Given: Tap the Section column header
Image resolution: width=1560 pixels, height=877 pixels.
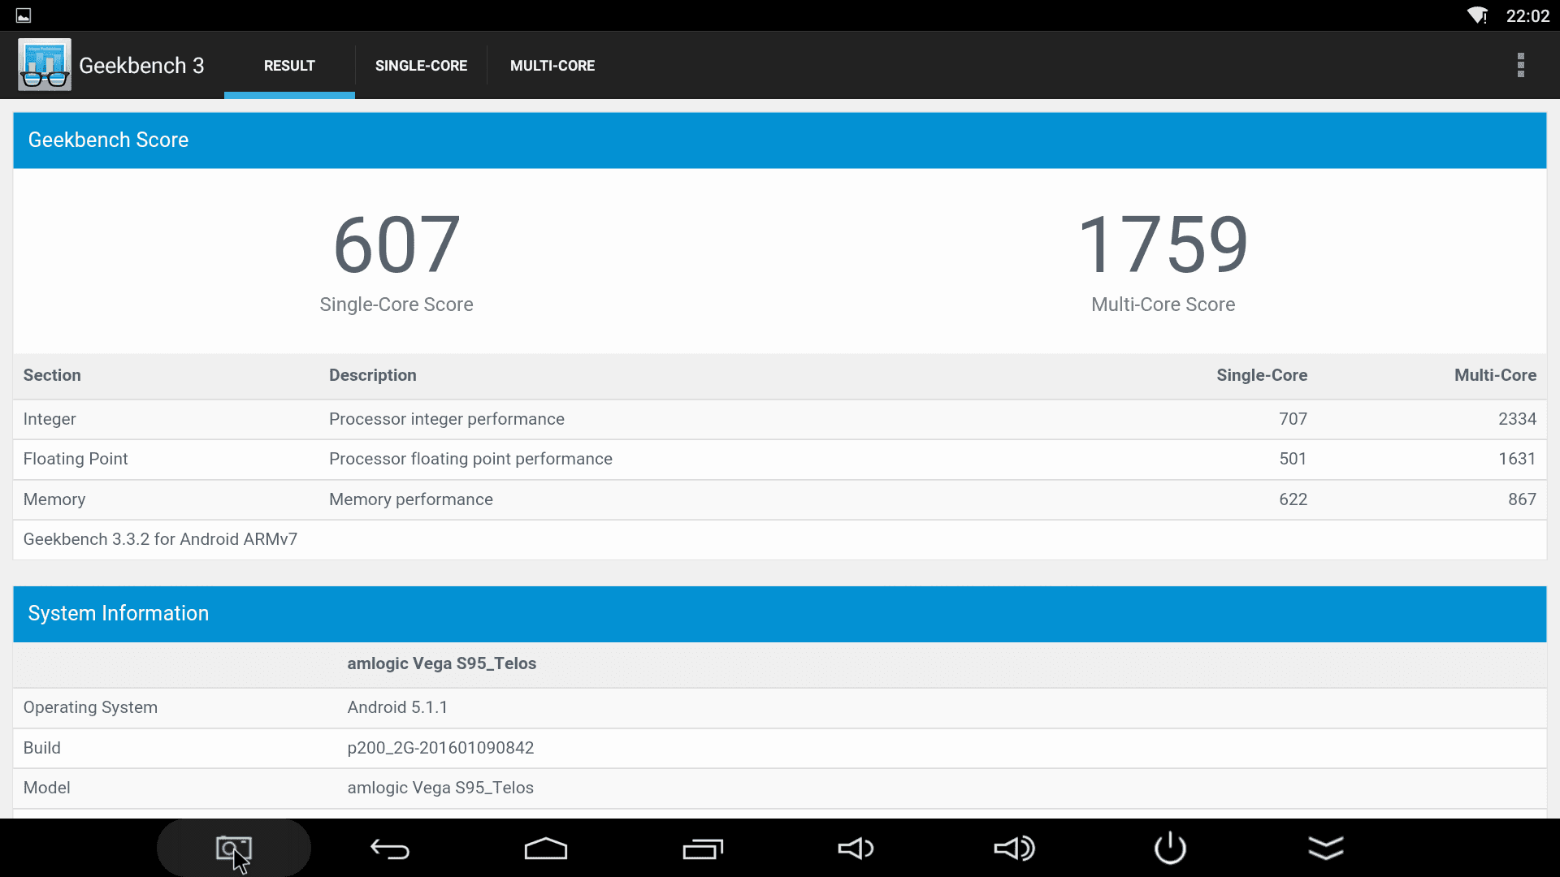Looking at the screenshot, I should pos(52,375).
